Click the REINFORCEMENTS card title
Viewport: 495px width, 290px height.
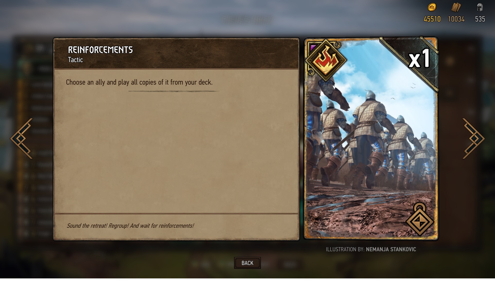[x=100, y=50]
